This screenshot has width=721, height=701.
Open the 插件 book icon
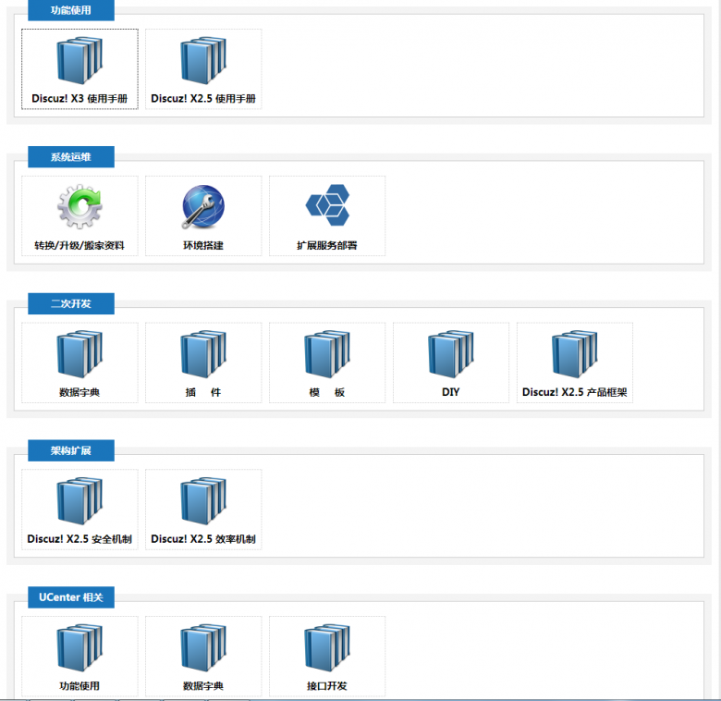coord(203,353)
